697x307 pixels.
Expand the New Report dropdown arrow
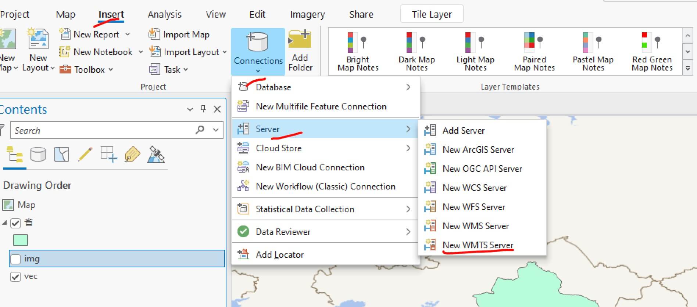pos(128,35)
